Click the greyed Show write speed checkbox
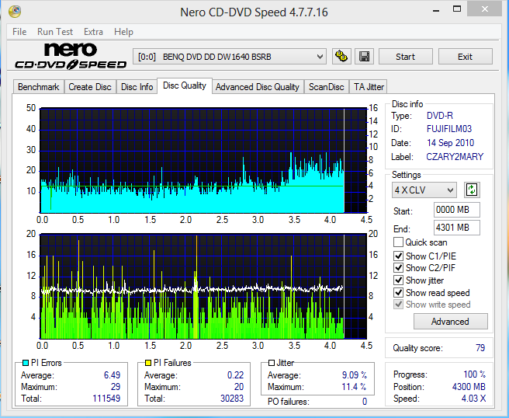 pyautogui.click(x=398, y=305)
